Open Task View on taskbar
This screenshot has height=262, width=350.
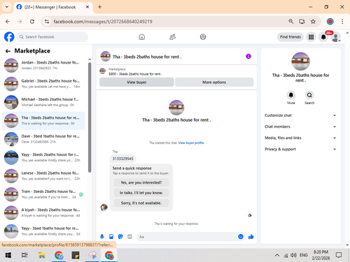point(24,255)
